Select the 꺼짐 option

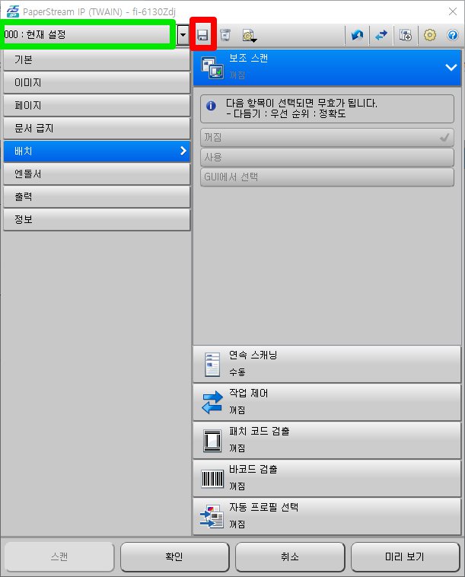327,138
